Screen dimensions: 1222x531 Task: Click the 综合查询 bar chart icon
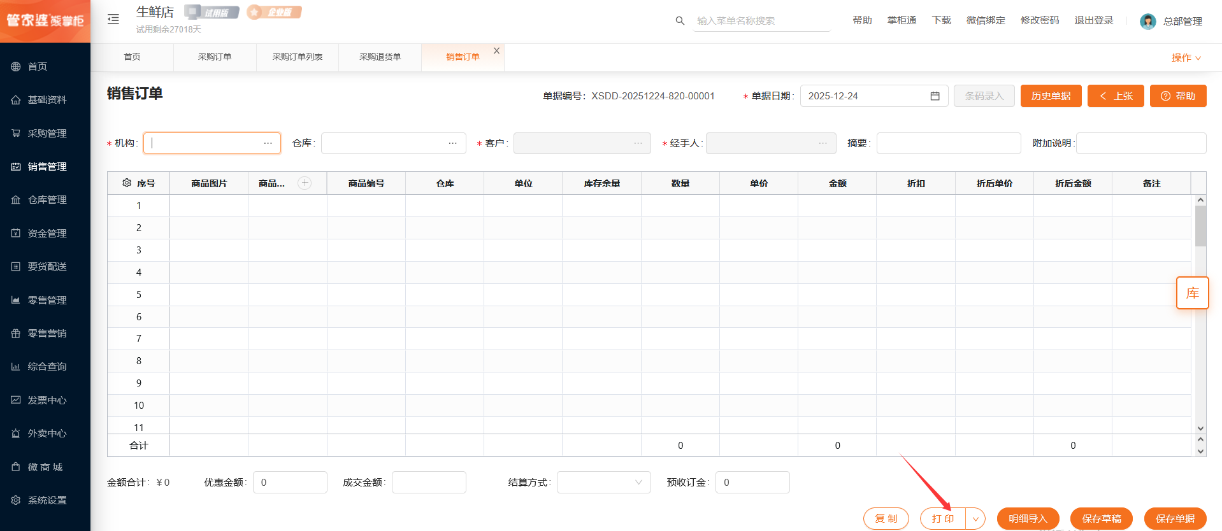[x=16, y=367]
